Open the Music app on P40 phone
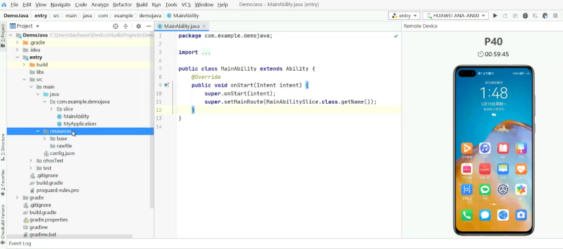Viewport: 563px width, 249px height. [485, 148]
